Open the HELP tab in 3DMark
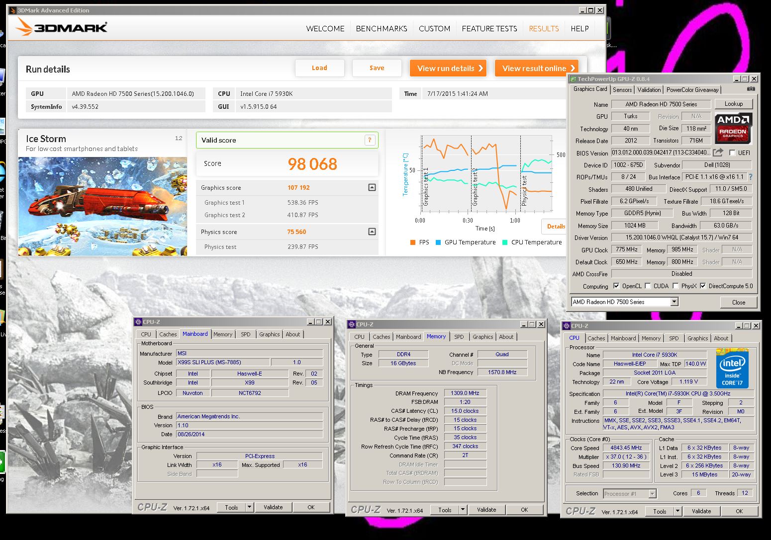 579,29
